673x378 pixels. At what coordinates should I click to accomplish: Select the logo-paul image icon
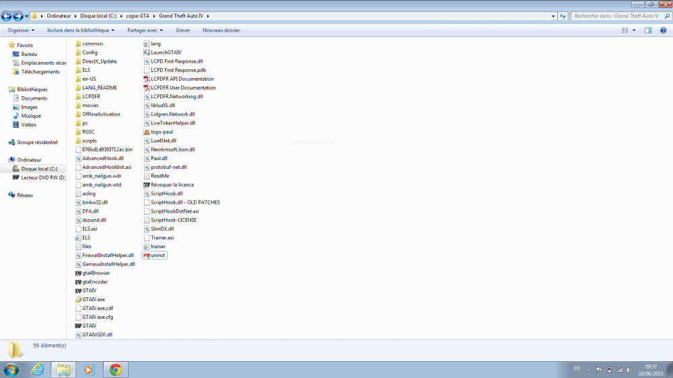[x=146, y=132]
